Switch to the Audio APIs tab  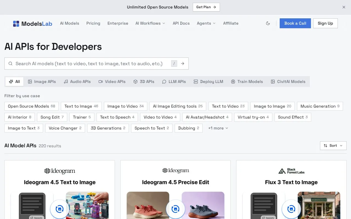coord(77,82)
